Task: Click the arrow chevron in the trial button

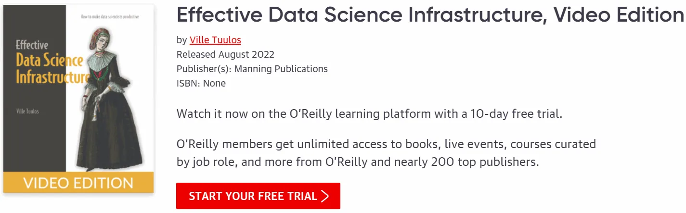Action: pos(325,196)
